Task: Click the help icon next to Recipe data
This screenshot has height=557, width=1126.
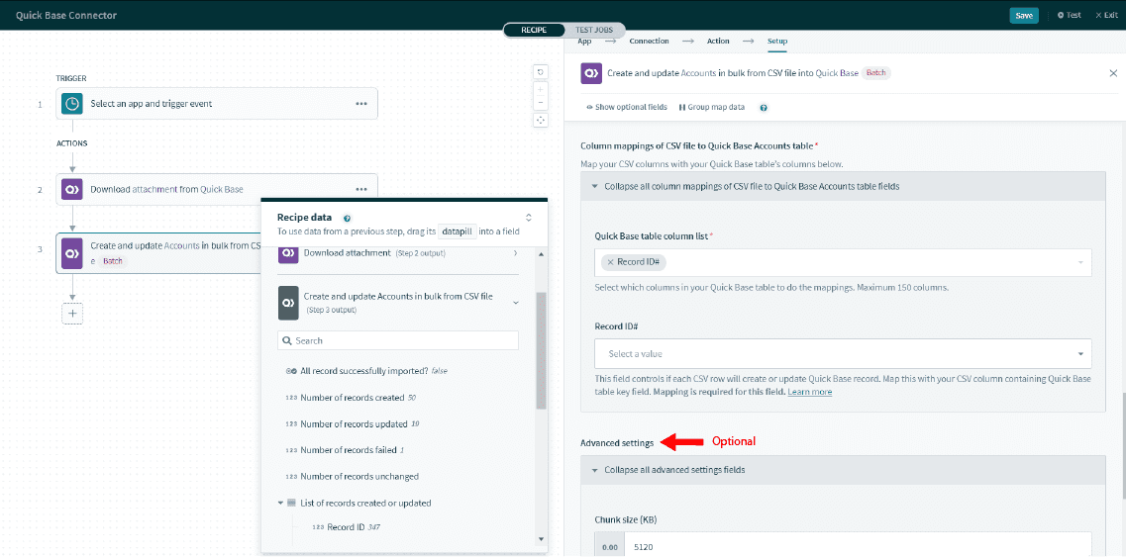Action: point(347,218)
